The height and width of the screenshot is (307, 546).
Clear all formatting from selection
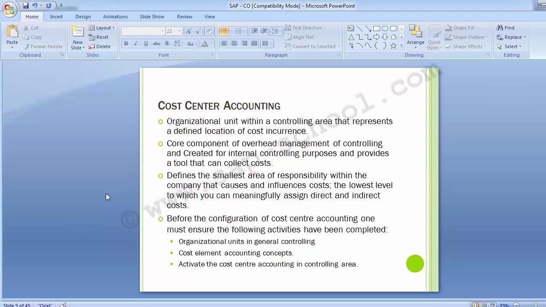click(x=209, y=31)
